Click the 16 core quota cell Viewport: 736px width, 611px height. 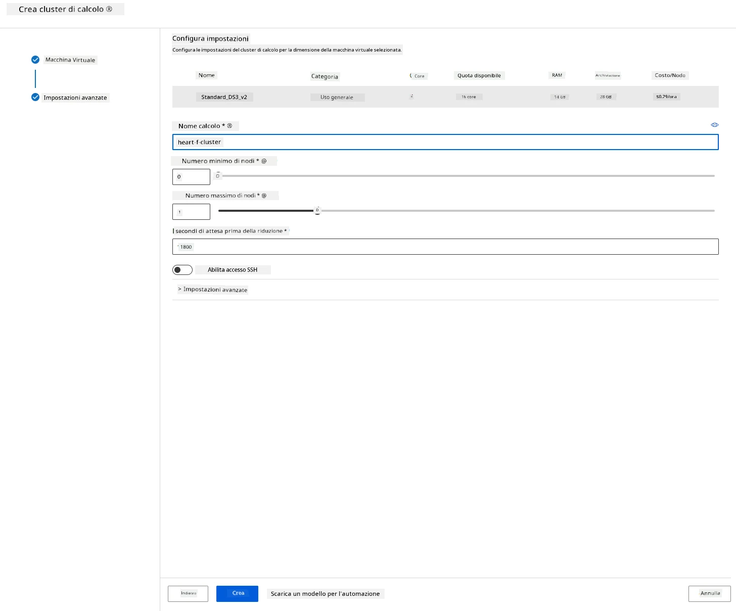click(x=469, y=97)
